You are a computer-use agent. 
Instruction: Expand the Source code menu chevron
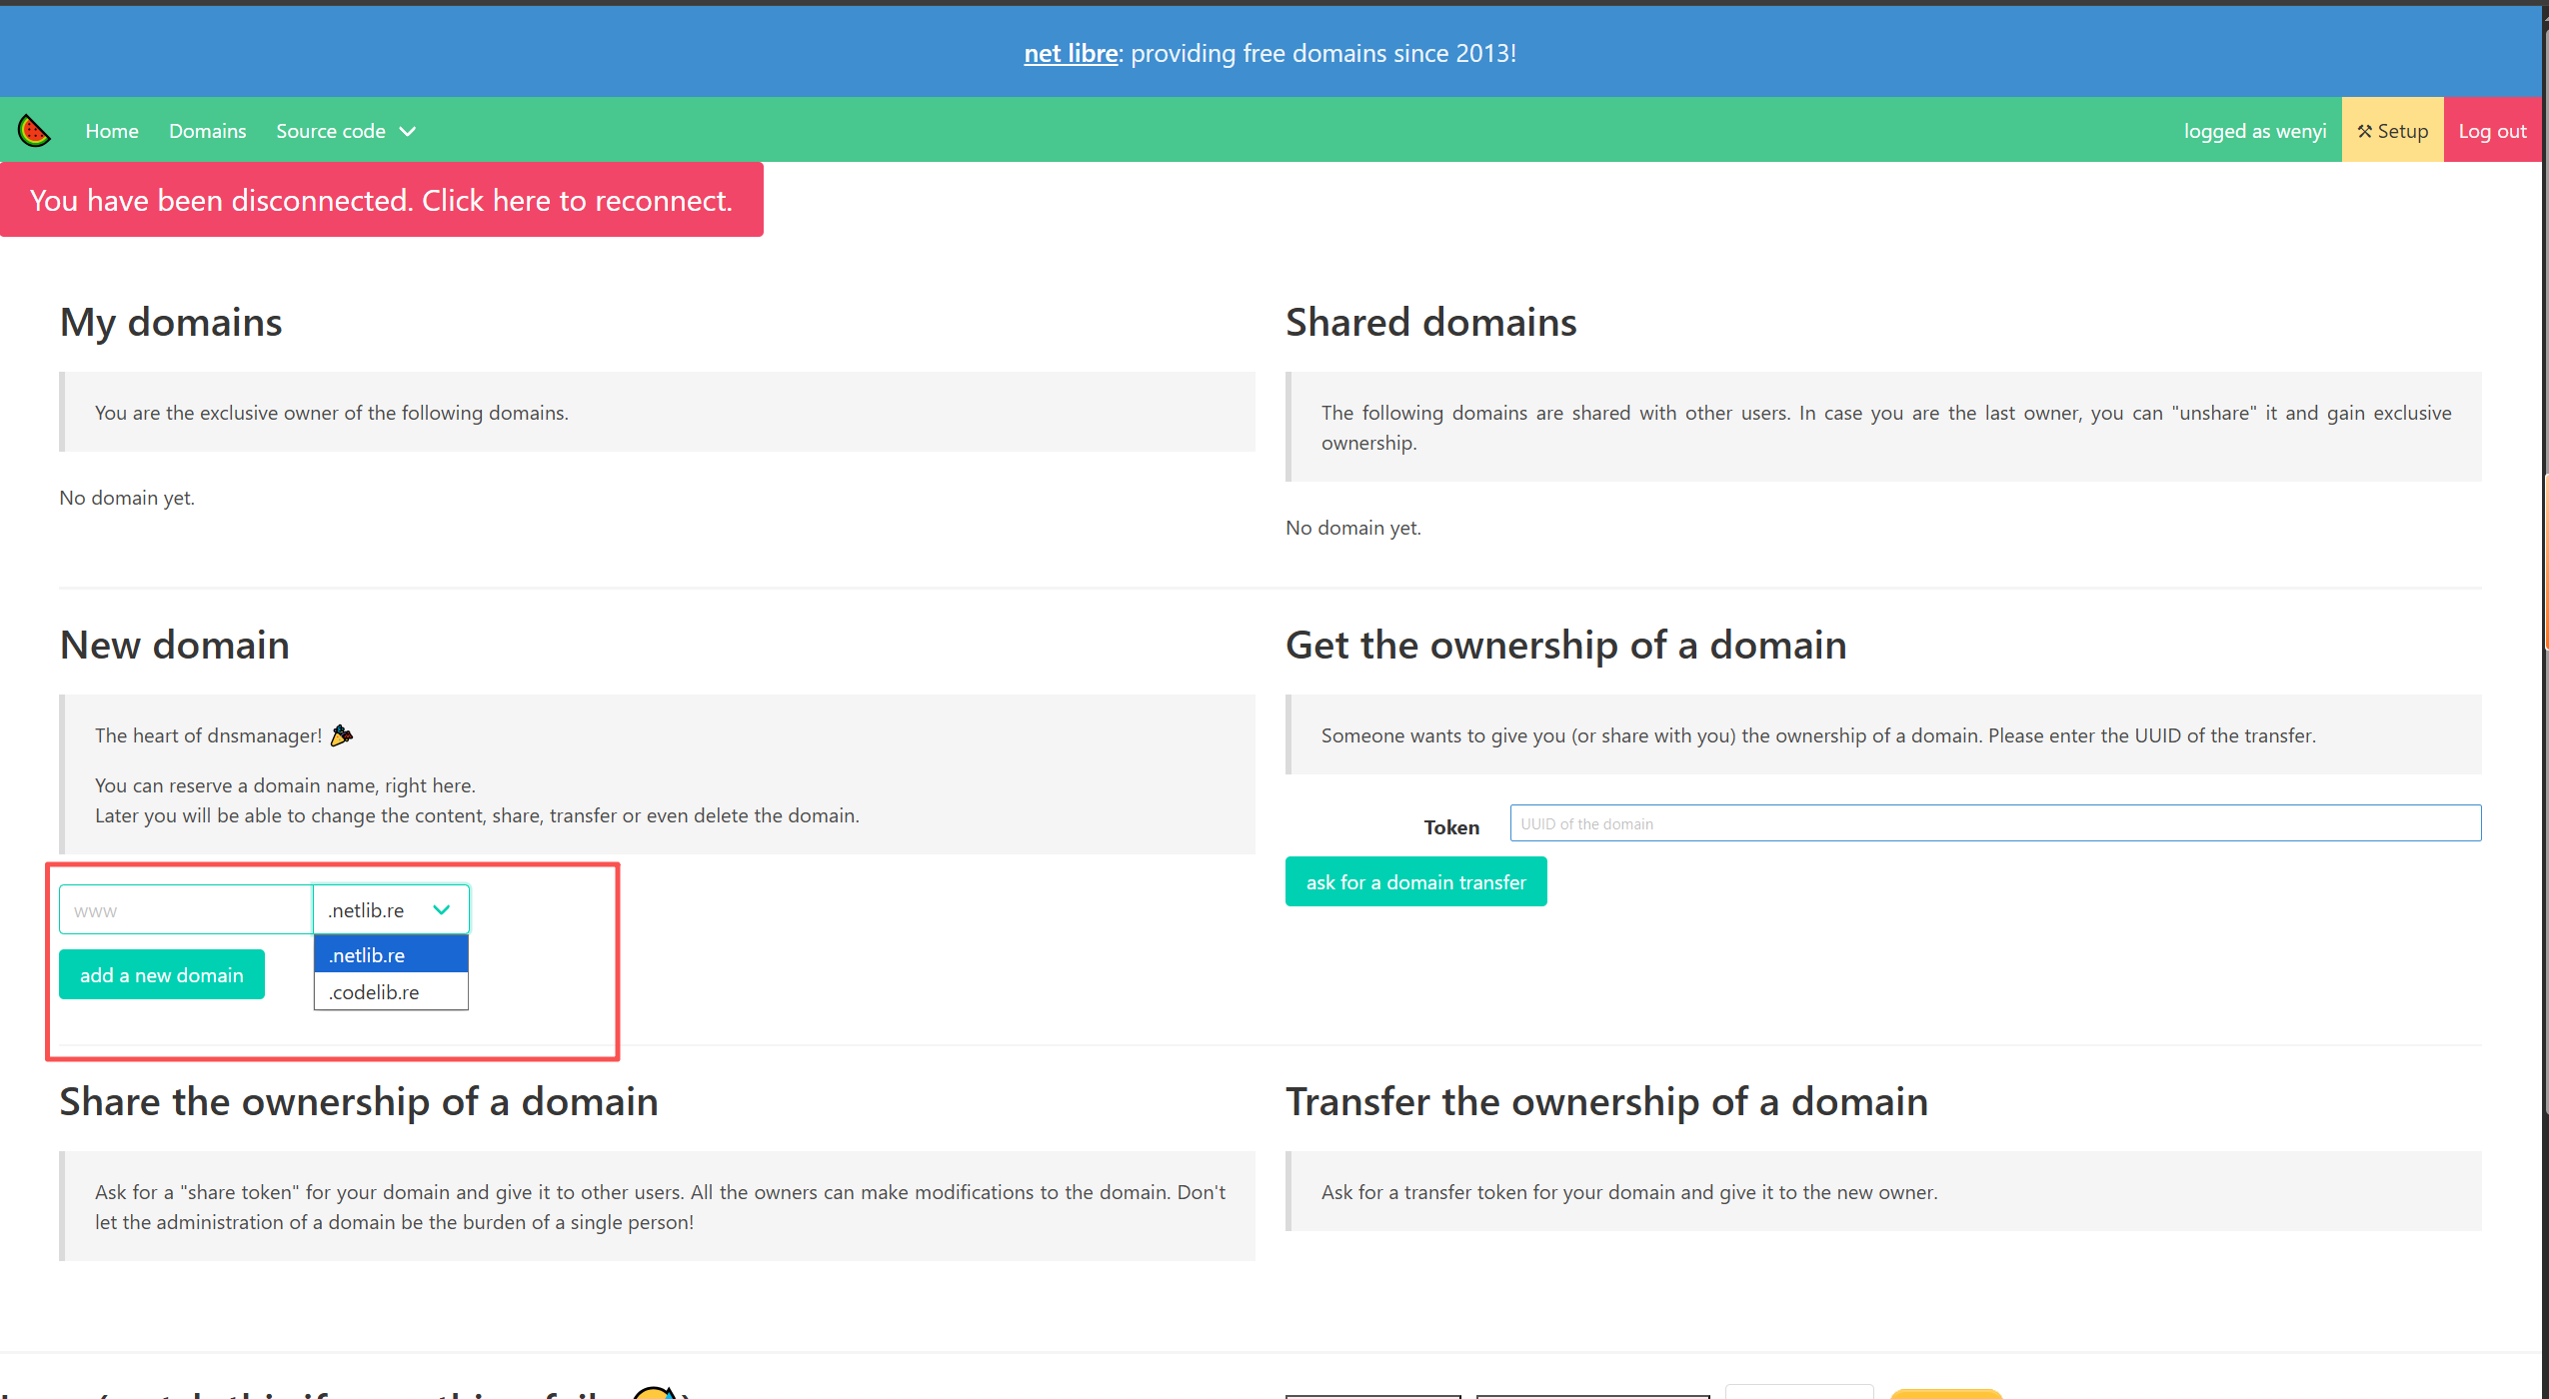[x=408, y=131]
